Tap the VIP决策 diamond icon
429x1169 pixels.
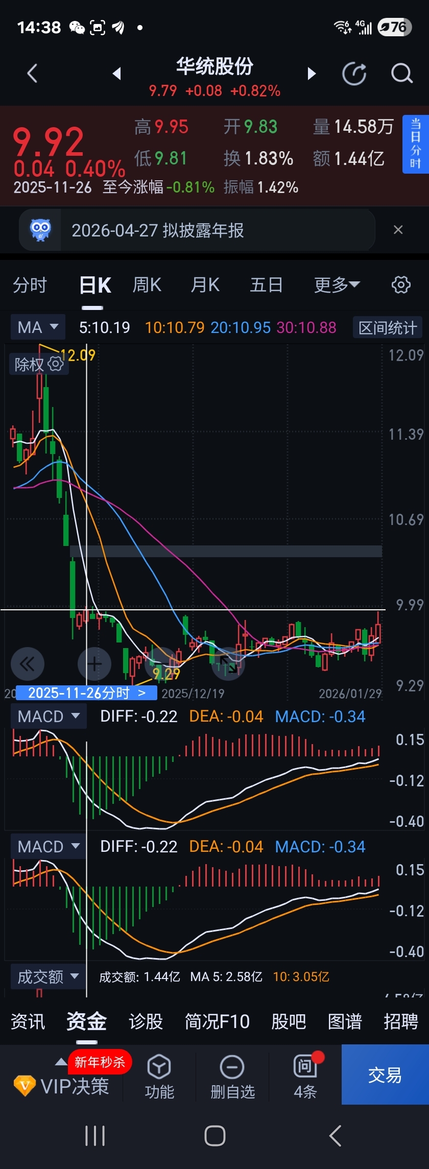(24, 1085)
